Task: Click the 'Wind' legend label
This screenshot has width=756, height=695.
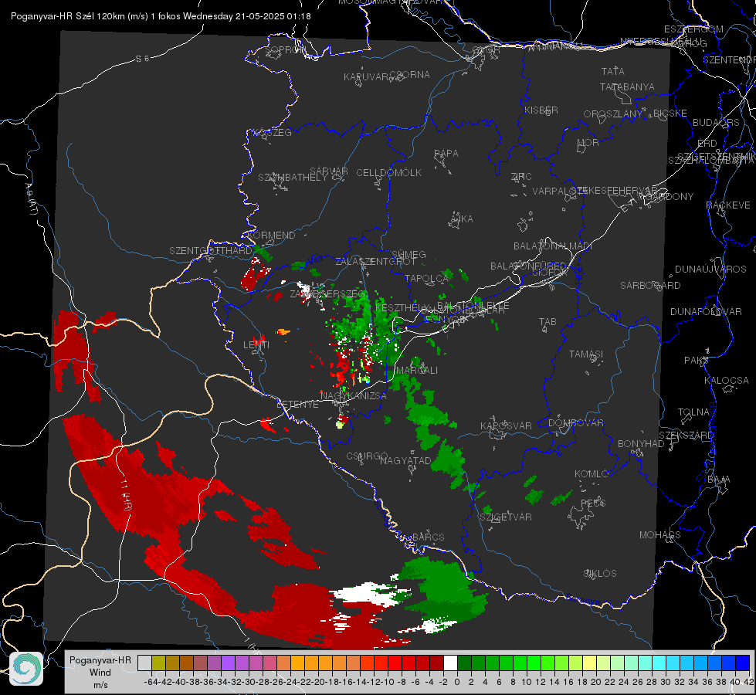Action: click(100, 673)
